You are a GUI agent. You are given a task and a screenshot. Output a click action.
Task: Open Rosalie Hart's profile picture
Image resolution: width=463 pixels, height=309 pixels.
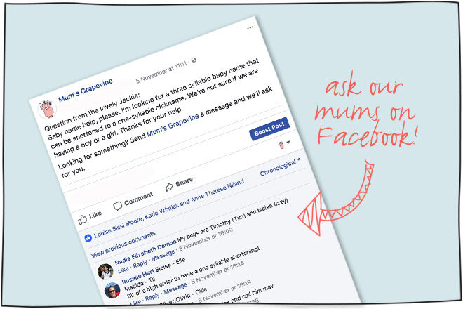pos(112,290)
